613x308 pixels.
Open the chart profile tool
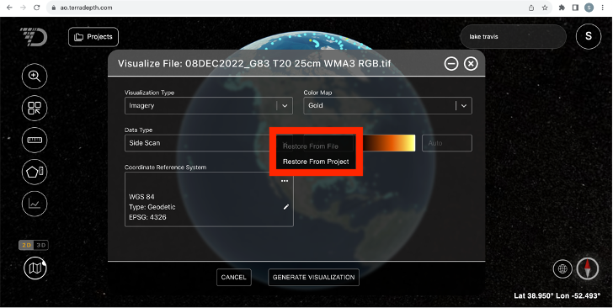(x=35, y=204)
